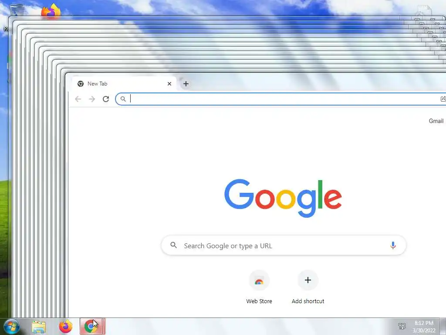Go back using the back arrow
446x335 pixels.
click(x=78, y=99)
